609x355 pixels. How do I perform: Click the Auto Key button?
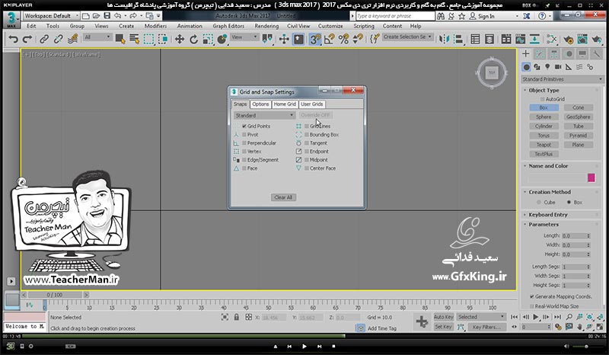(x=443, y=317)
